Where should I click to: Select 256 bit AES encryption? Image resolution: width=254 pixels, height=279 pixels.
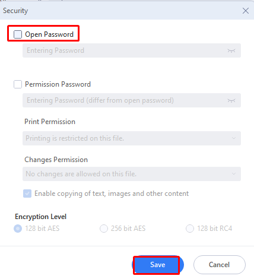(x=104, y=229)
